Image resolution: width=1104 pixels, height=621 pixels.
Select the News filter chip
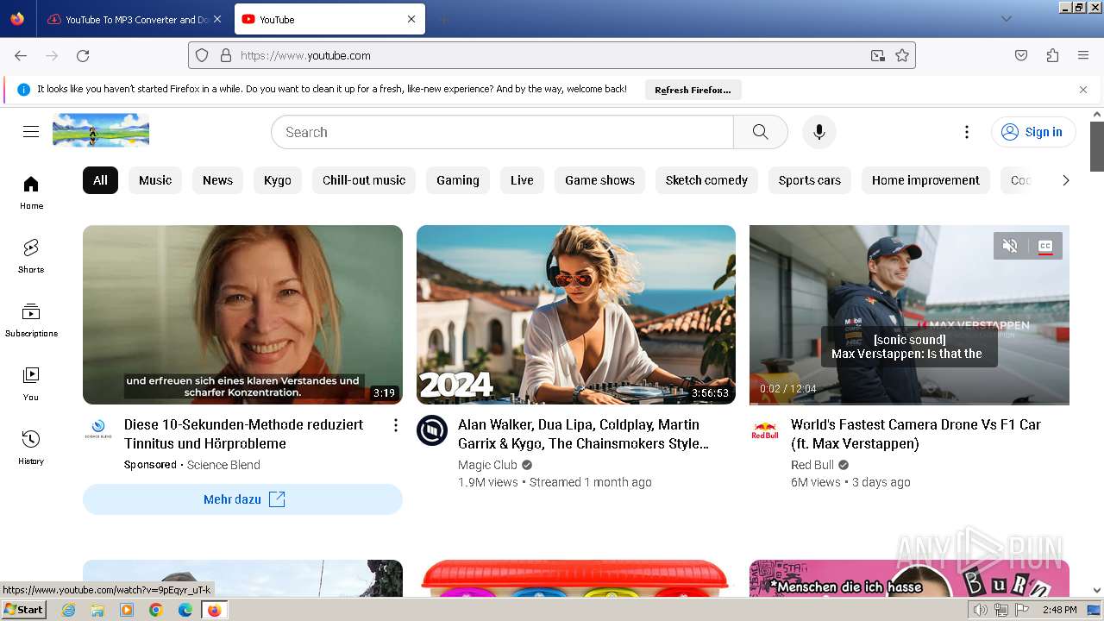(217, 180)
